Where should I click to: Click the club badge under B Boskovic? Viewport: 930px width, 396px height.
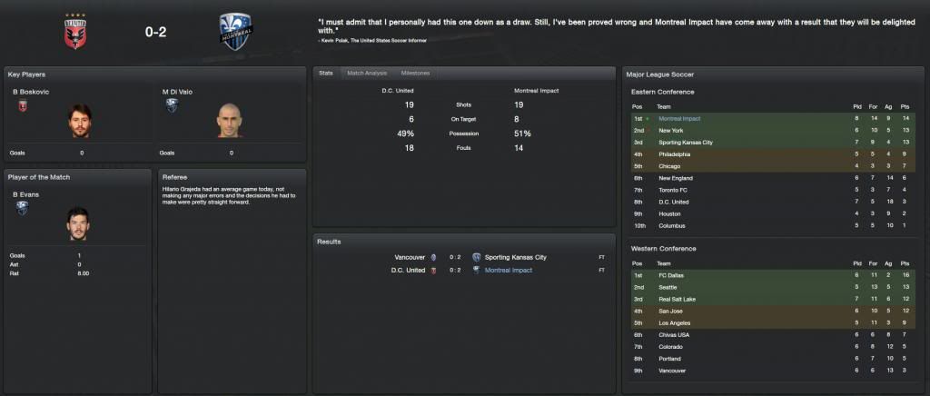coord(23,105)
